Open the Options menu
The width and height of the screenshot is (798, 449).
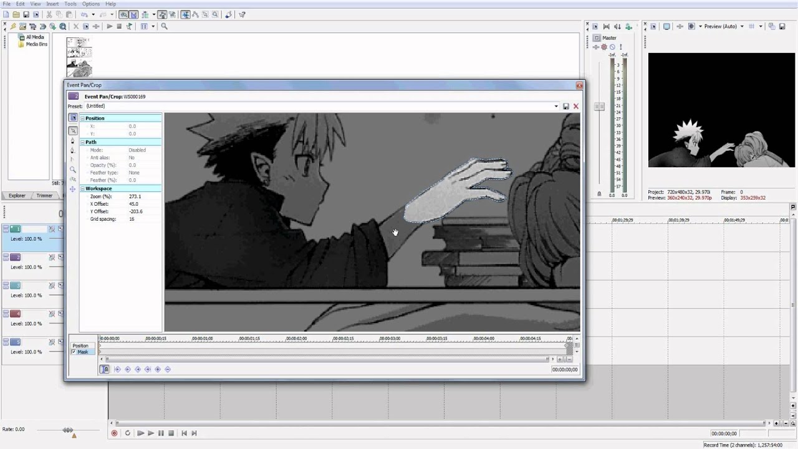[91, 4]
